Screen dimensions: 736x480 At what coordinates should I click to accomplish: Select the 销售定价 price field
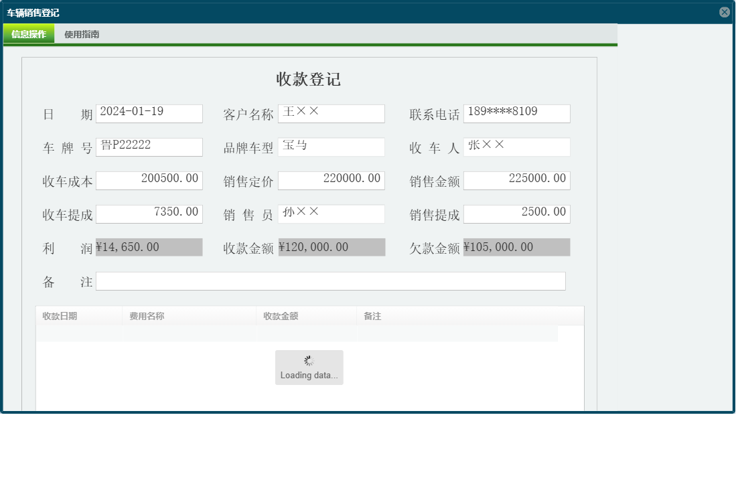pos(331,180)
